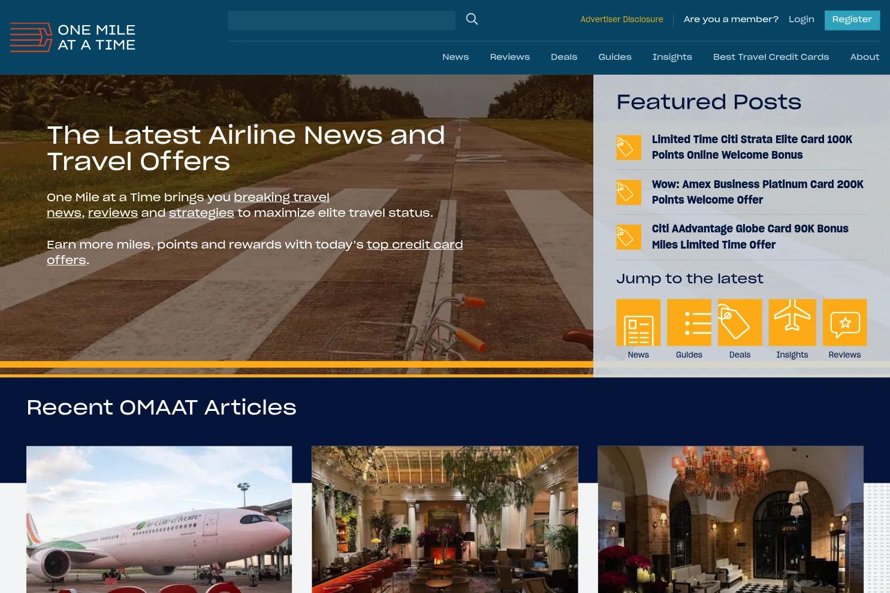Image resolution: width=890 pixels, height=593 pixels.
Task: Open the Advertiser Disclosure link
Action: pos(622,20)
